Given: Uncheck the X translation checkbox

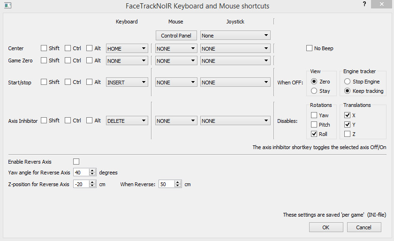Looking at the screenshot, I should click(347, 115).
